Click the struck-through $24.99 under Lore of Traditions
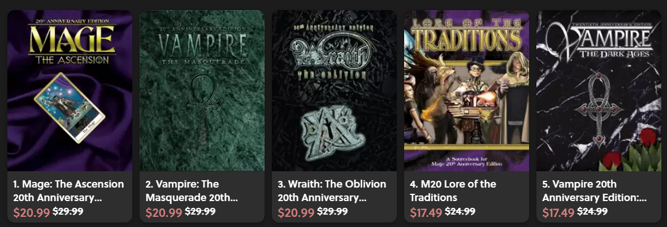 460,211
